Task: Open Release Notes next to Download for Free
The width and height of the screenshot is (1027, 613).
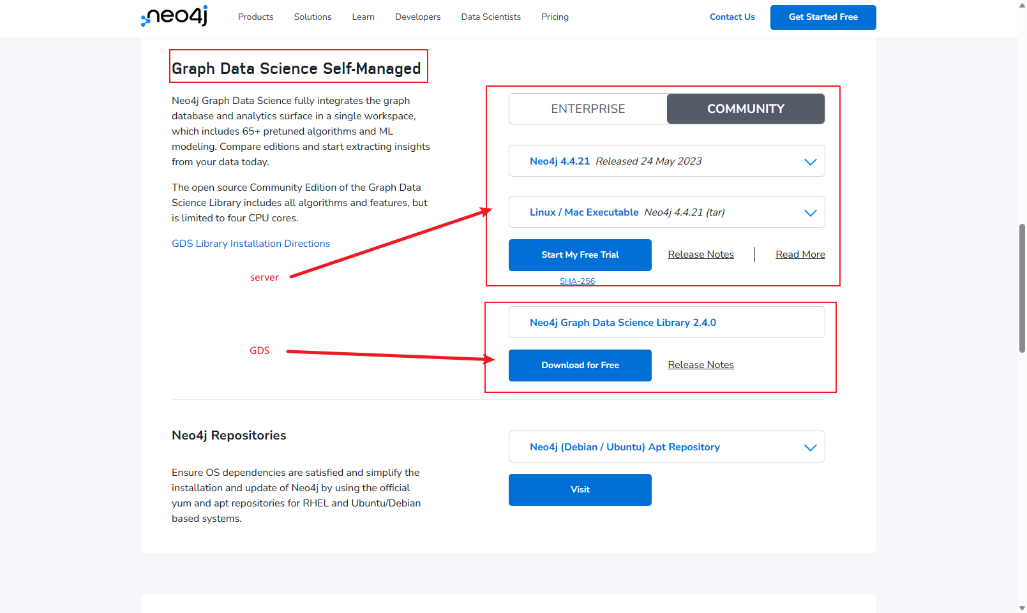Action: click(701, 365)
